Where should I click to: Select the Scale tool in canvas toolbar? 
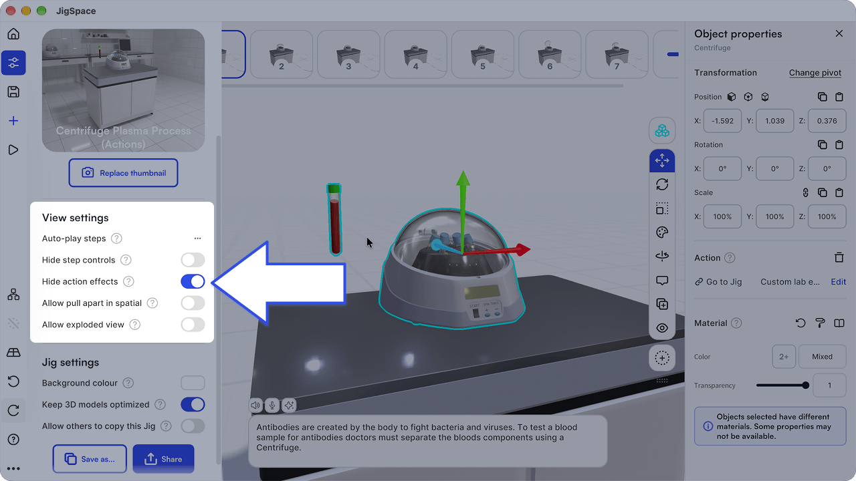click(662, 208)
